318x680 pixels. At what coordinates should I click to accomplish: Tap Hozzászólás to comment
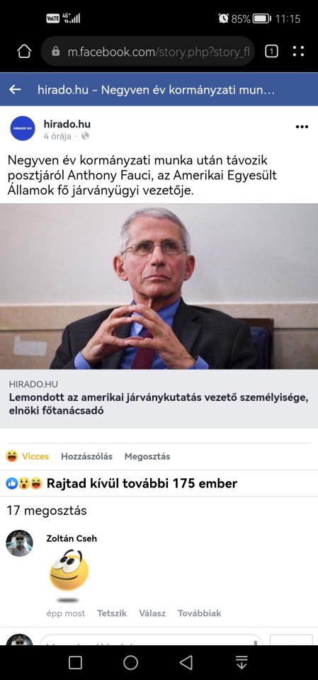87,456
